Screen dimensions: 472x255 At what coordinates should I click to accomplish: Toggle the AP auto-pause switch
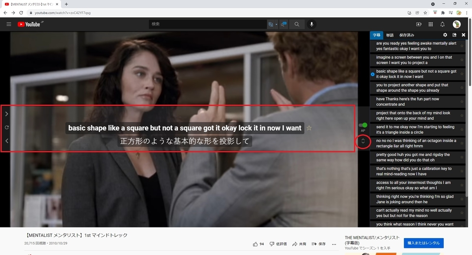[363, 125]
